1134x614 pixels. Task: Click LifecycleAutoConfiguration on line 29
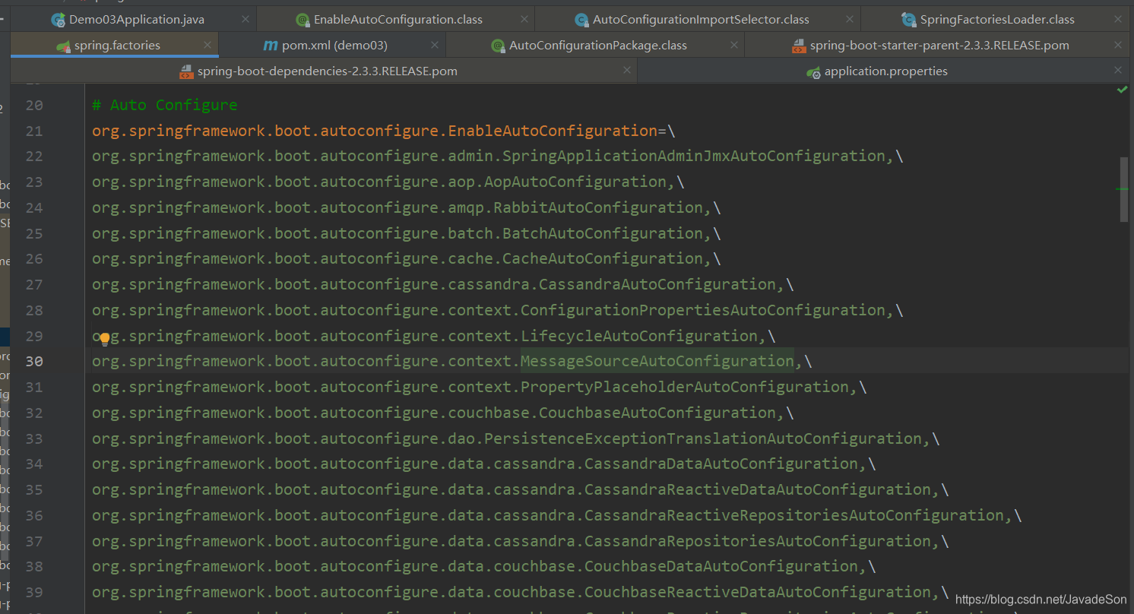639,336
